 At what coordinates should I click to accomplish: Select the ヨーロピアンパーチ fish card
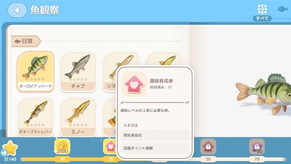coord(35,71)
